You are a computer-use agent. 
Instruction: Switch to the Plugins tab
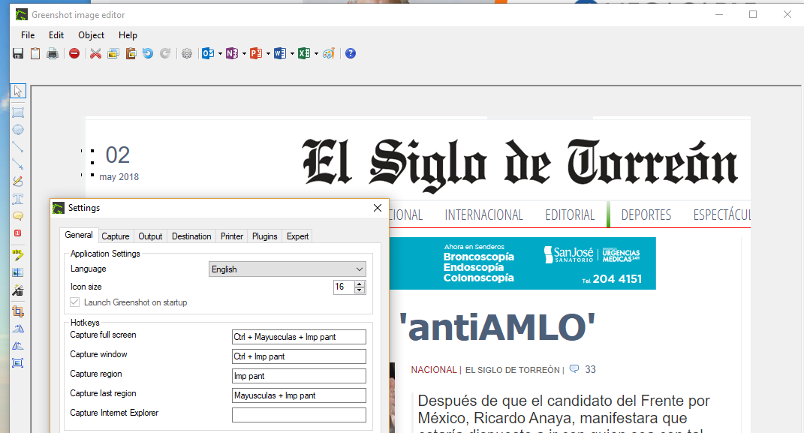click(x=264, y=236)
